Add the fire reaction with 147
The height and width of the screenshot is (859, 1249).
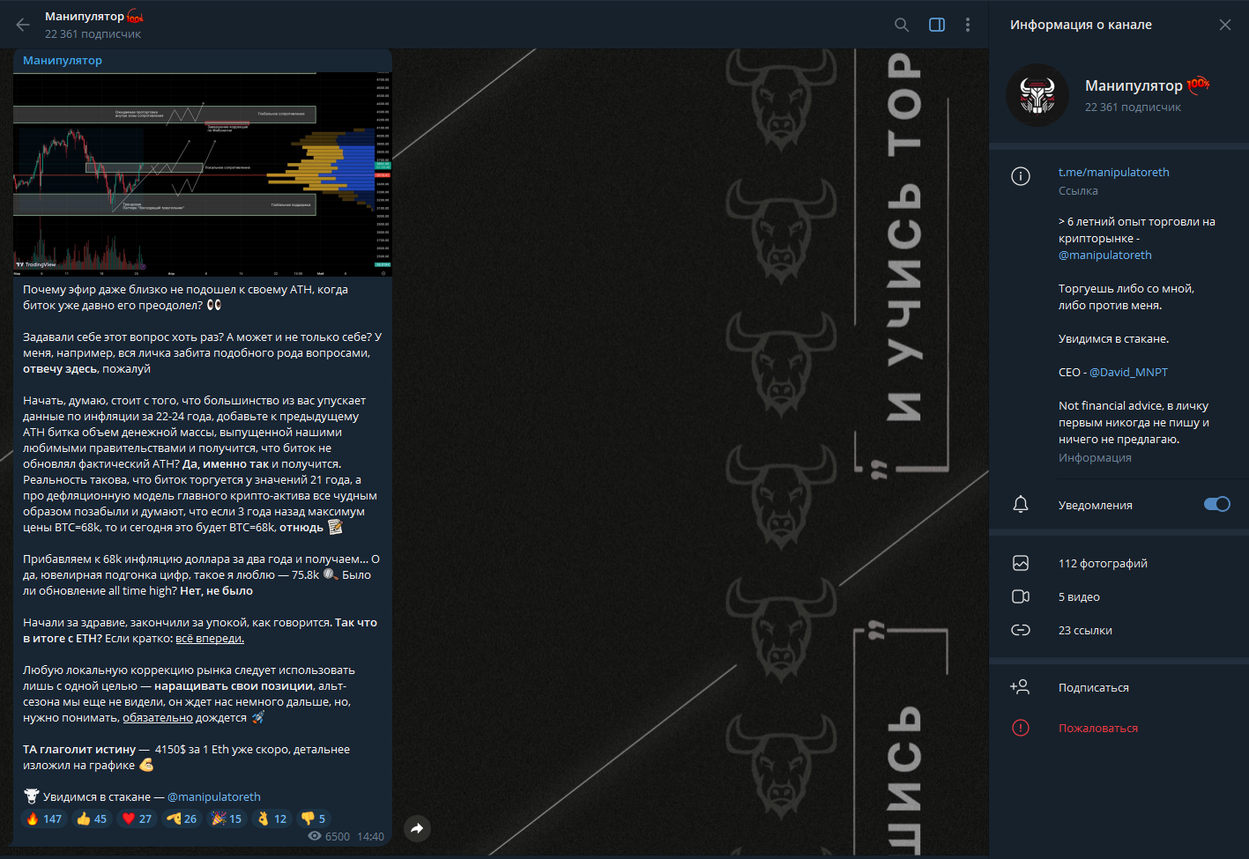pos(43,818)
